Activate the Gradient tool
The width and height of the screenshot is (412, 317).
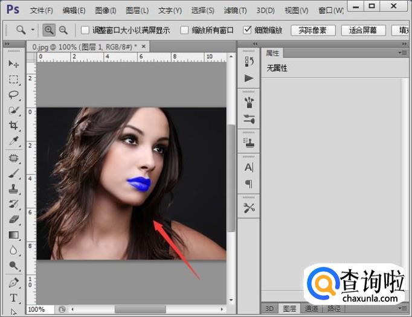[x=13, y=235]
